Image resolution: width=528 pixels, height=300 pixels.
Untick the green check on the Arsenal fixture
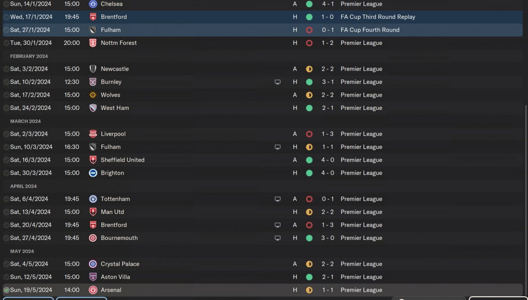click(x=6, y=290)
